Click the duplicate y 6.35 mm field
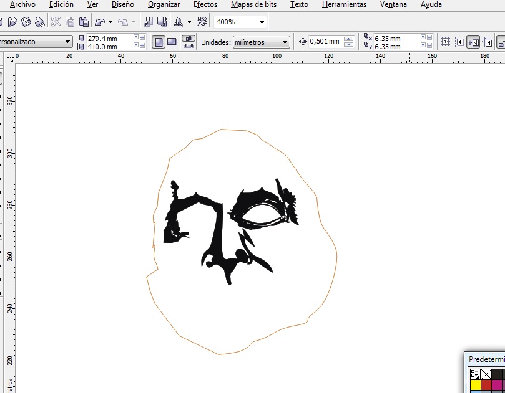 pyautogui.click(x=397, y=47)
